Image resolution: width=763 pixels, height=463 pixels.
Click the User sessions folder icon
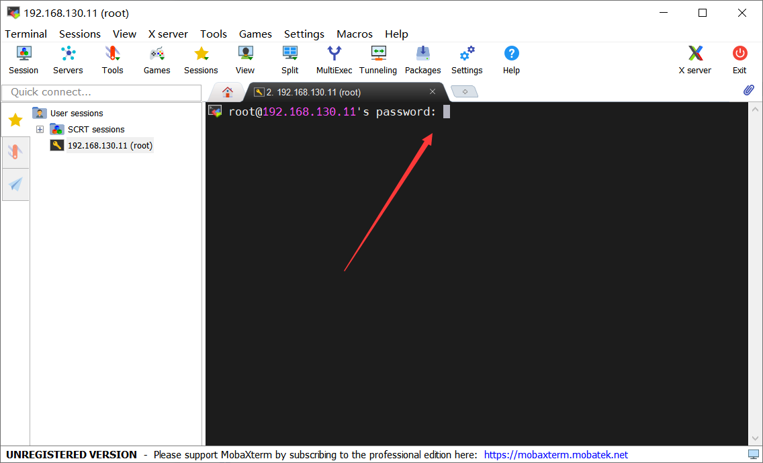click(x=40, y=113)
